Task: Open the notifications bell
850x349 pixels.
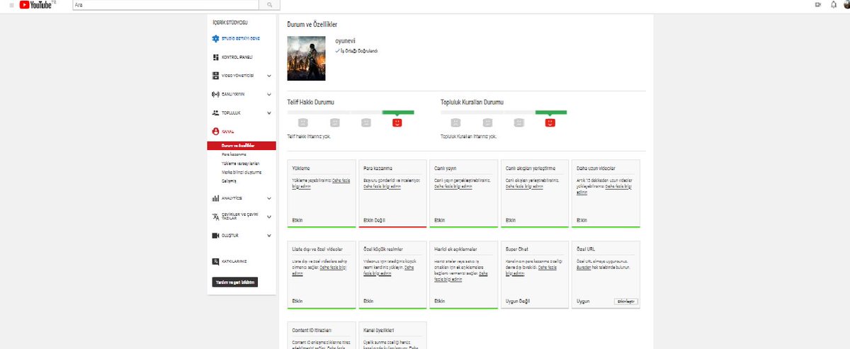Action: point(833,5)
